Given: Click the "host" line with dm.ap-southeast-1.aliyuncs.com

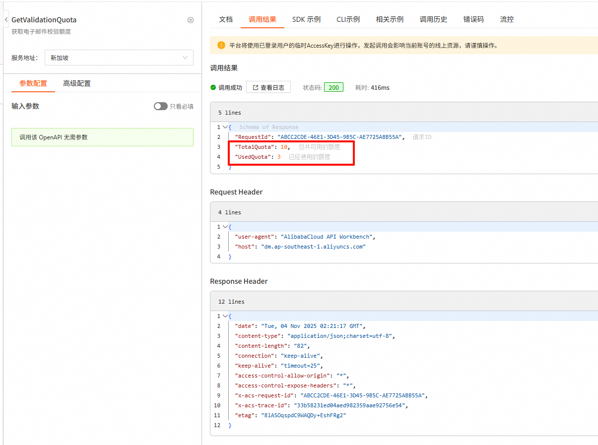Looking at the screenshot, I should tap(300, 247).
